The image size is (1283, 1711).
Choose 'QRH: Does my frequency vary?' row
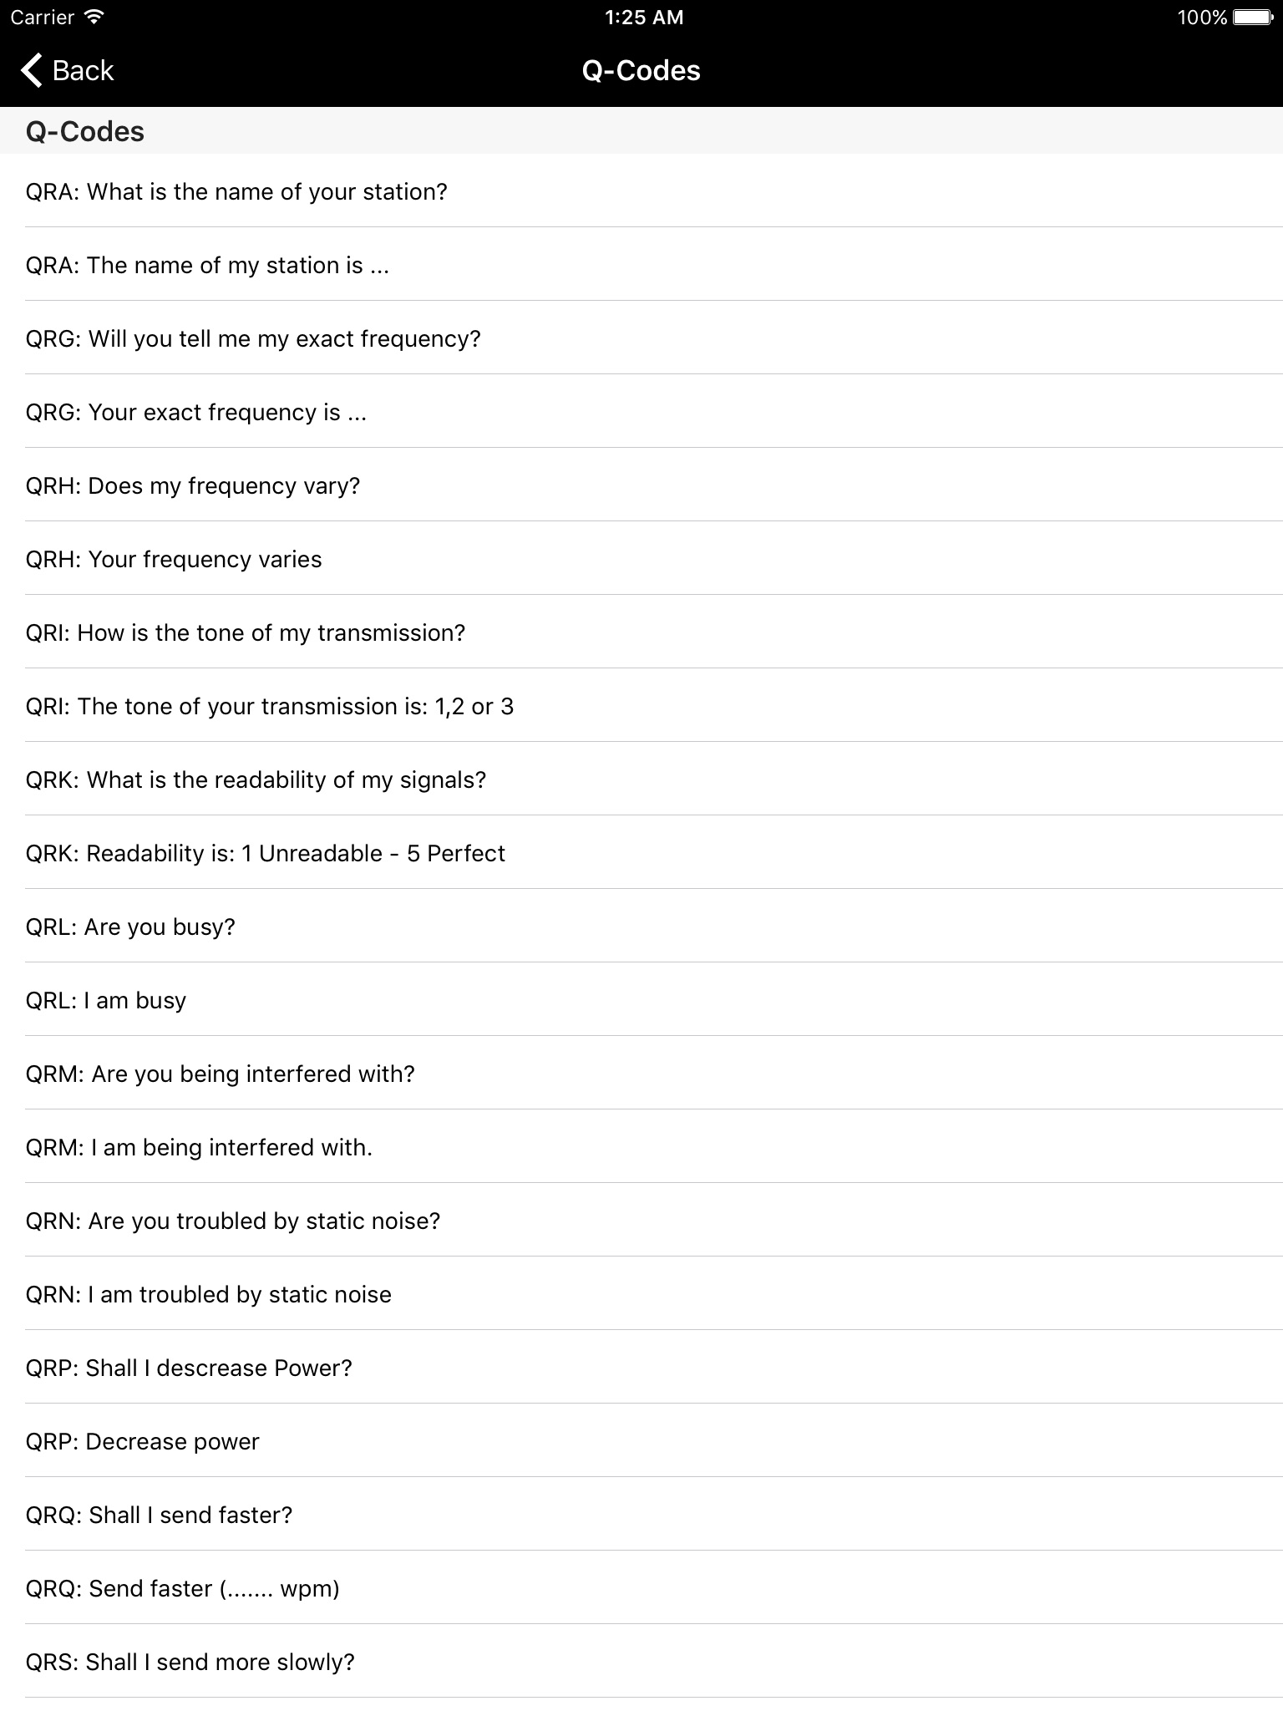point(193,486)
